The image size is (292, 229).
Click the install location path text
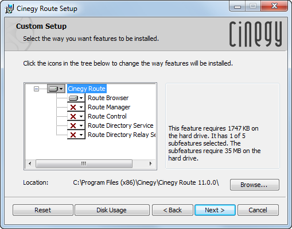point(146,182)
